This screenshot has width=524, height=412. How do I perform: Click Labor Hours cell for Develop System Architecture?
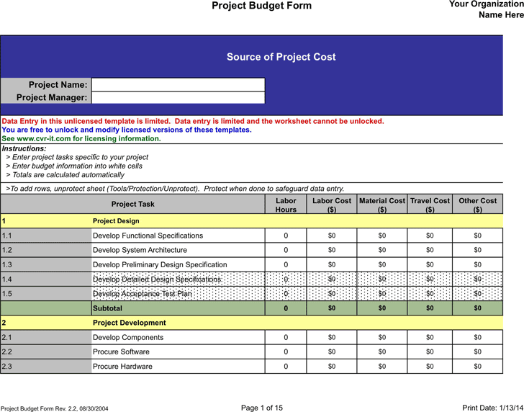(286, 250)
